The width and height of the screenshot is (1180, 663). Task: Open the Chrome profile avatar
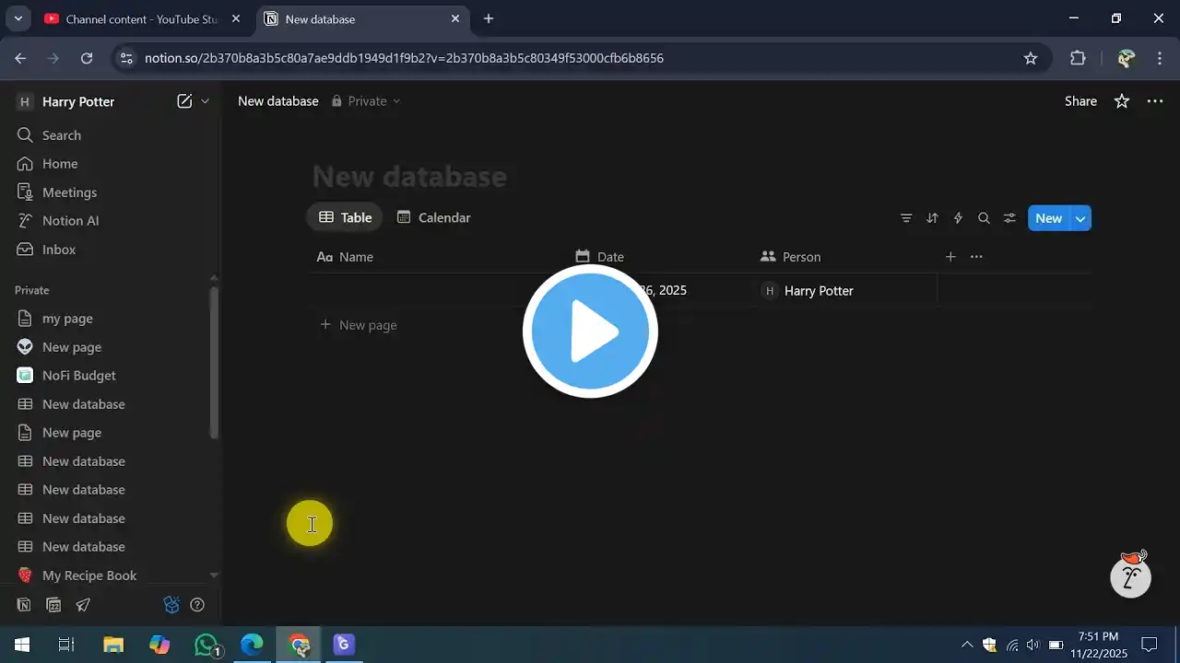(x=1126, y=58)
